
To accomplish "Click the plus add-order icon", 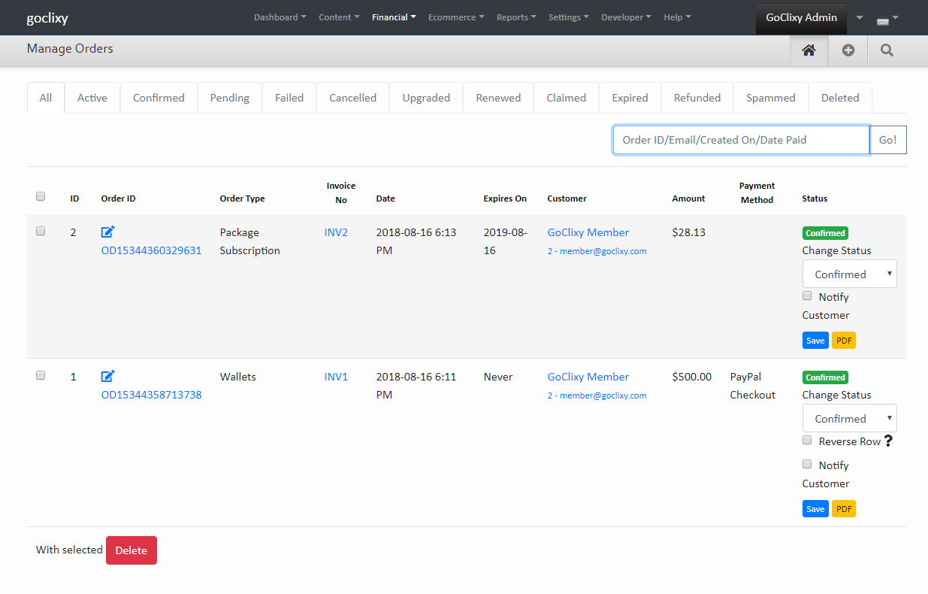I will point(848,50).
